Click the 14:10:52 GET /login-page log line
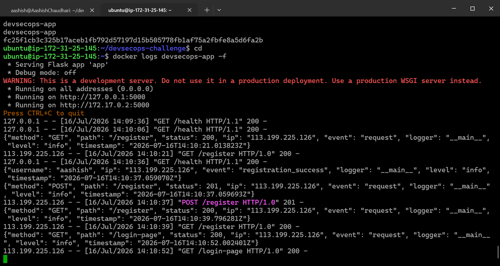 click(x=156, y=251)
